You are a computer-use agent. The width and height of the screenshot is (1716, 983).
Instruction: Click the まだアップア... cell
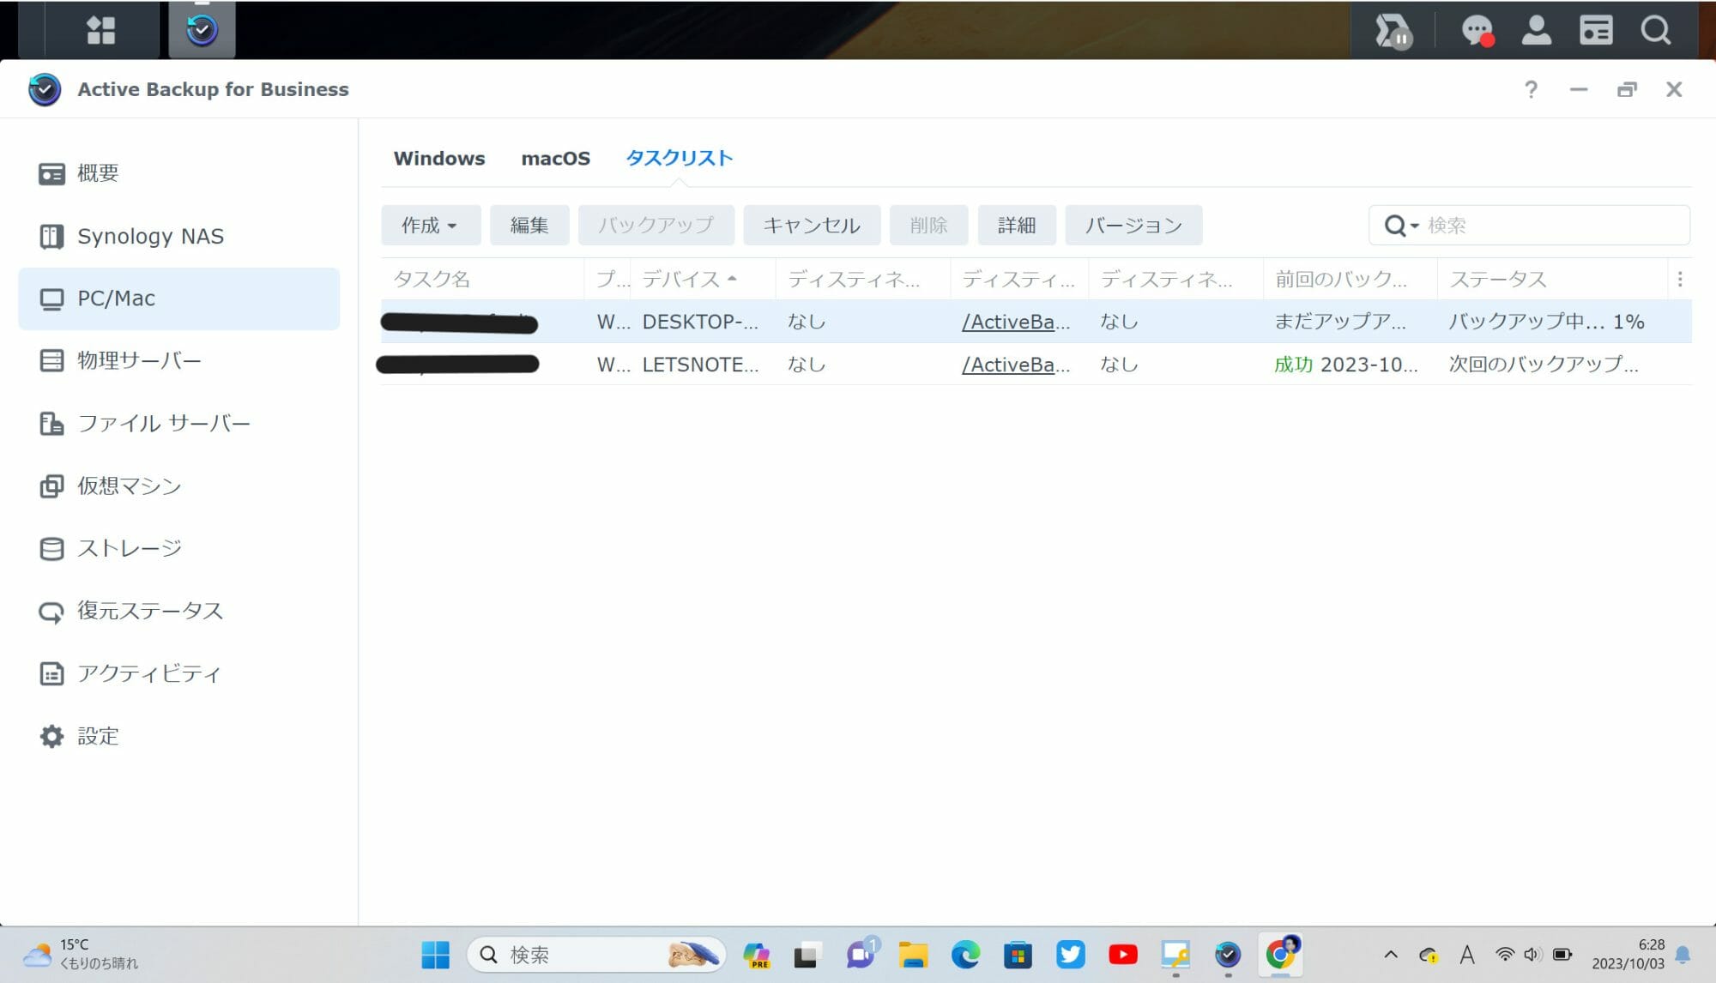(x=1339, y=322)
